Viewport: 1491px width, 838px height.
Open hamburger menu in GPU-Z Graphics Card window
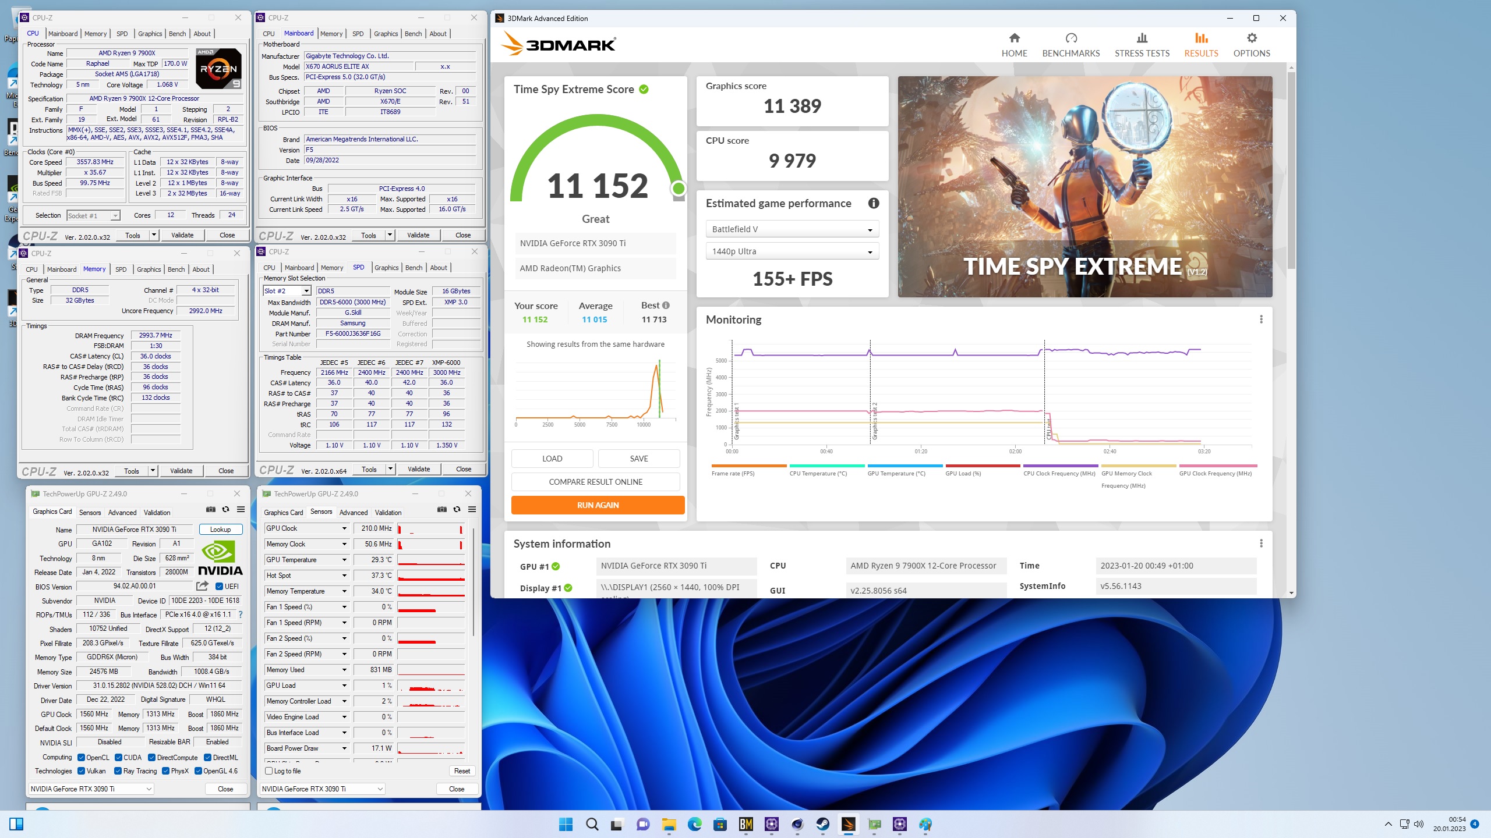[x=241, y=510]
